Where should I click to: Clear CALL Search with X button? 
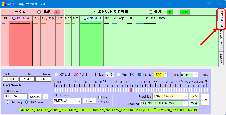pyautogui.click(x=45, y=97)
